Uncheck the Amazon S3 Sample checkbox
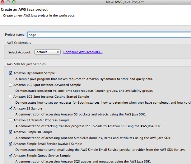 (x=10, y=108)
